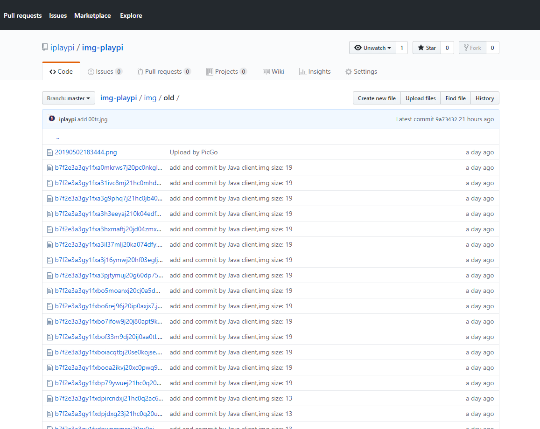This screenshot has height=429, width=540.
Task: Click Create new file button
Action: click(x=377, y=98)
